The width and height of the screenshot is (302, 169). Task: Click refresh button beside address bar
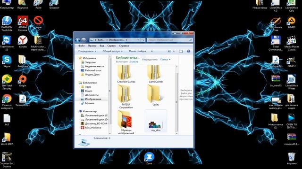143,40
